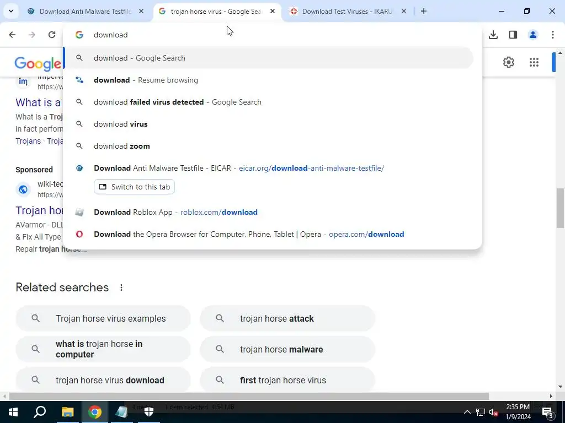Viewport: 565px width, 423px height.
Task: Pick 'download failed virus detected' suggestion
Action: tap(269, 102)
